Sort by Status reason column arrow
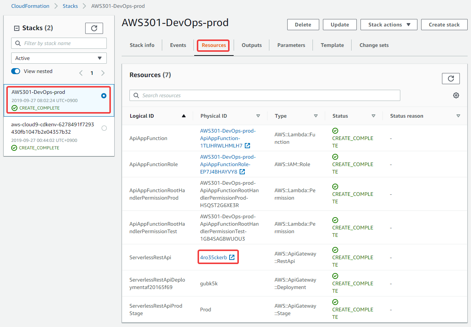This screenshot has width=471, height=327. (x=458, y=116)
